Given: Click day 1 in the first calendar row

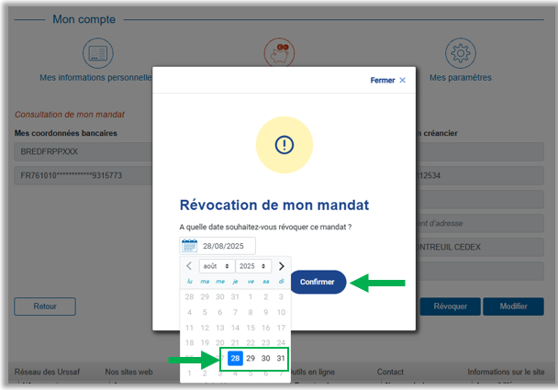Looking at the screenshot, I should [251, 296].
